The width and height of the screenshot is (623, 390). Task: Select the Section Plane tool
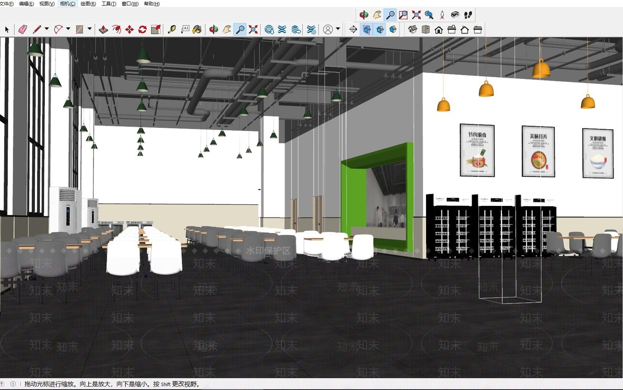[x=353, y=30]
